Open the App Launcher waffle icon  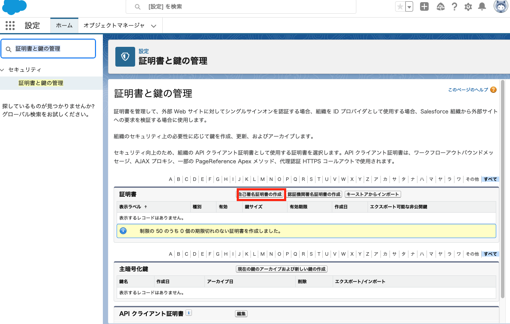[x=9, y=25]
